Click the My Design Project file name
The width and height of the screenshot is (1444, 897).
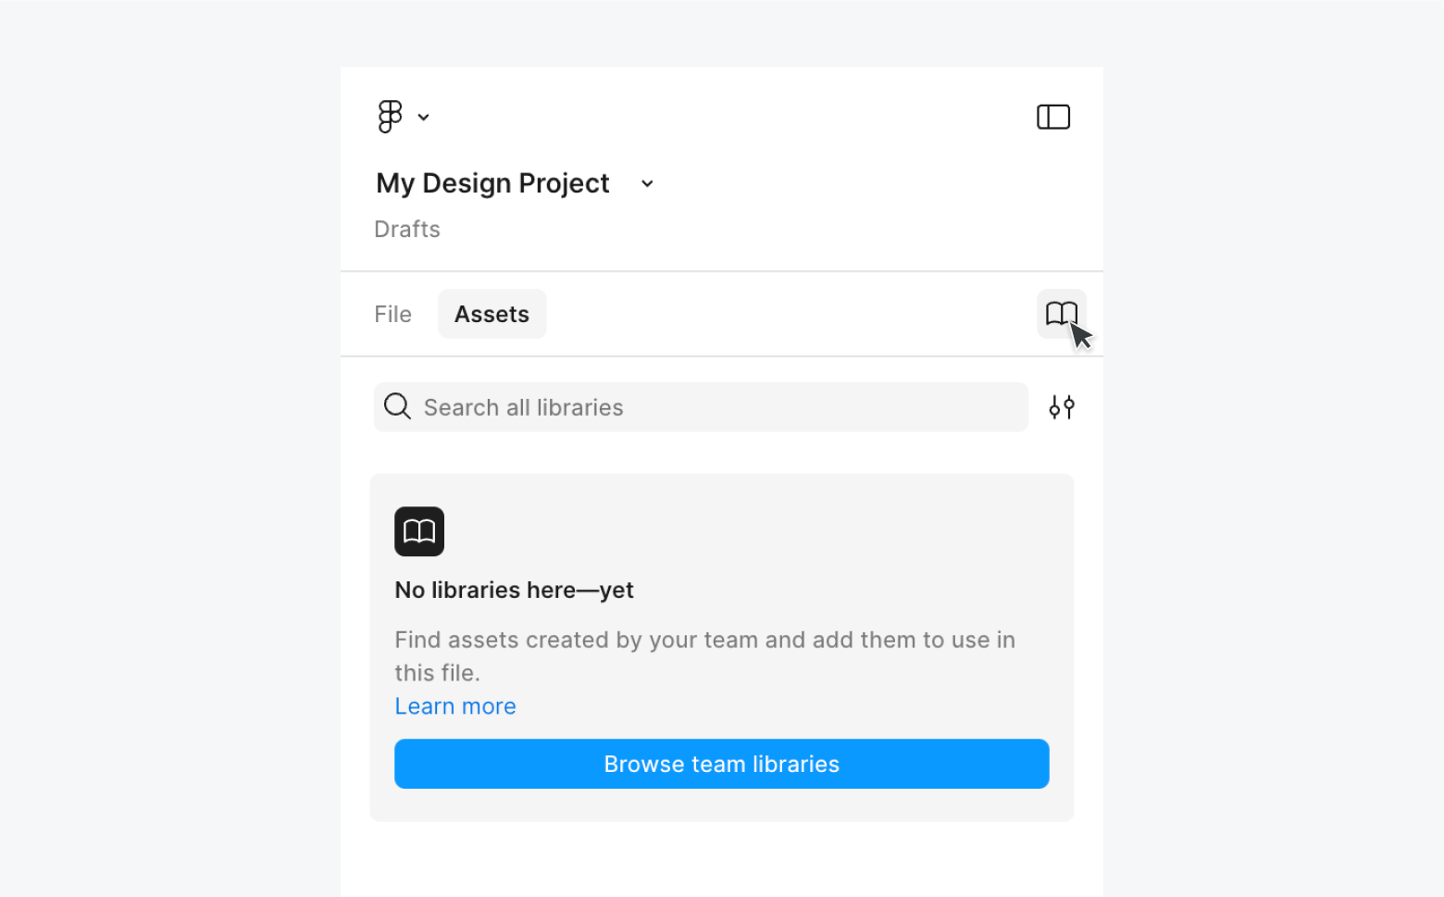pyautogui.click(x=492, y=183)
